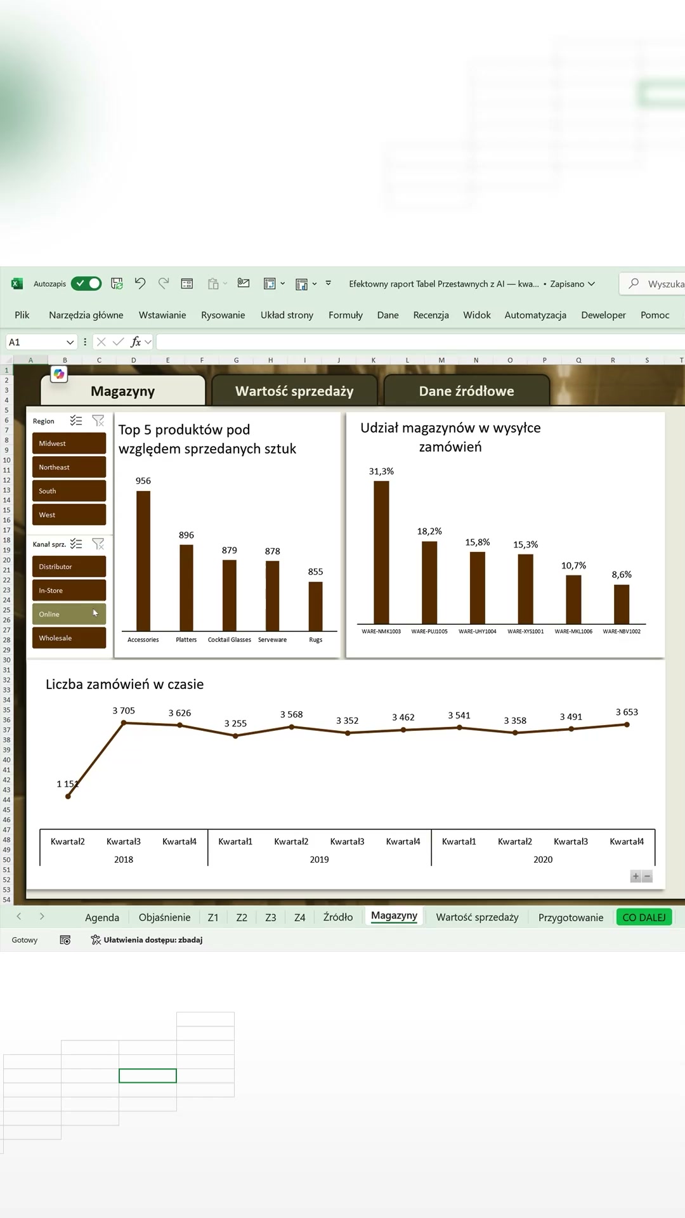Switch to the Źródło sheet tab

(x=338, y=917)
